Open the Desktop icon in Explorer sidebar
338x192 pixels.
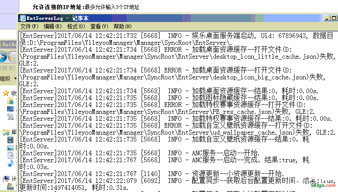pyautogui.click(x=10, y=109)
